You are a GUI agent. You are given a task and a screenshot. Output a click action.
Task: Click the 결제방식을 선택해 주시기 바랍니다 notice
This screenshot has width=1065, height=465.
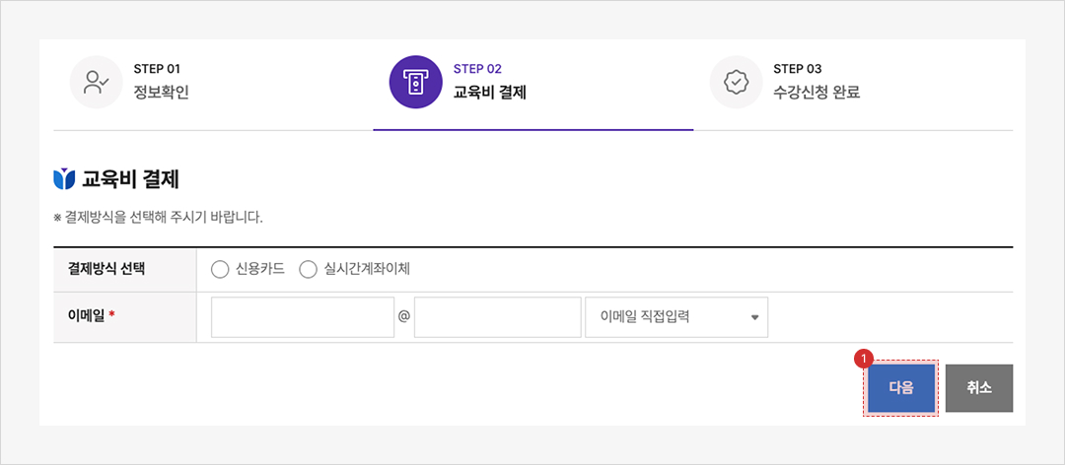[158, 217]
